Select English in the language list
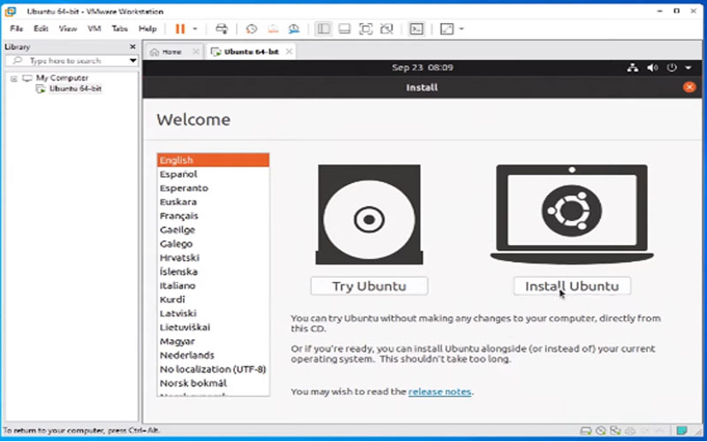This screenshot has width=707, height=442. tap(213, 160)
